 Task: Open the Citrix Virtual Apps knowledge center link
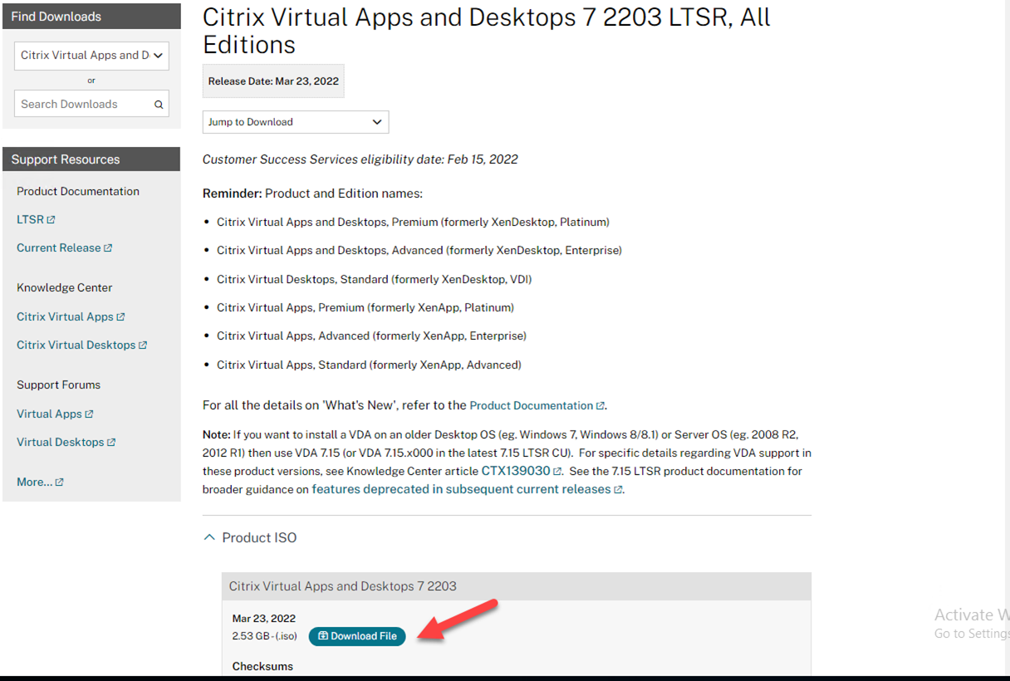pyautogui.click(x=65, y=317)
